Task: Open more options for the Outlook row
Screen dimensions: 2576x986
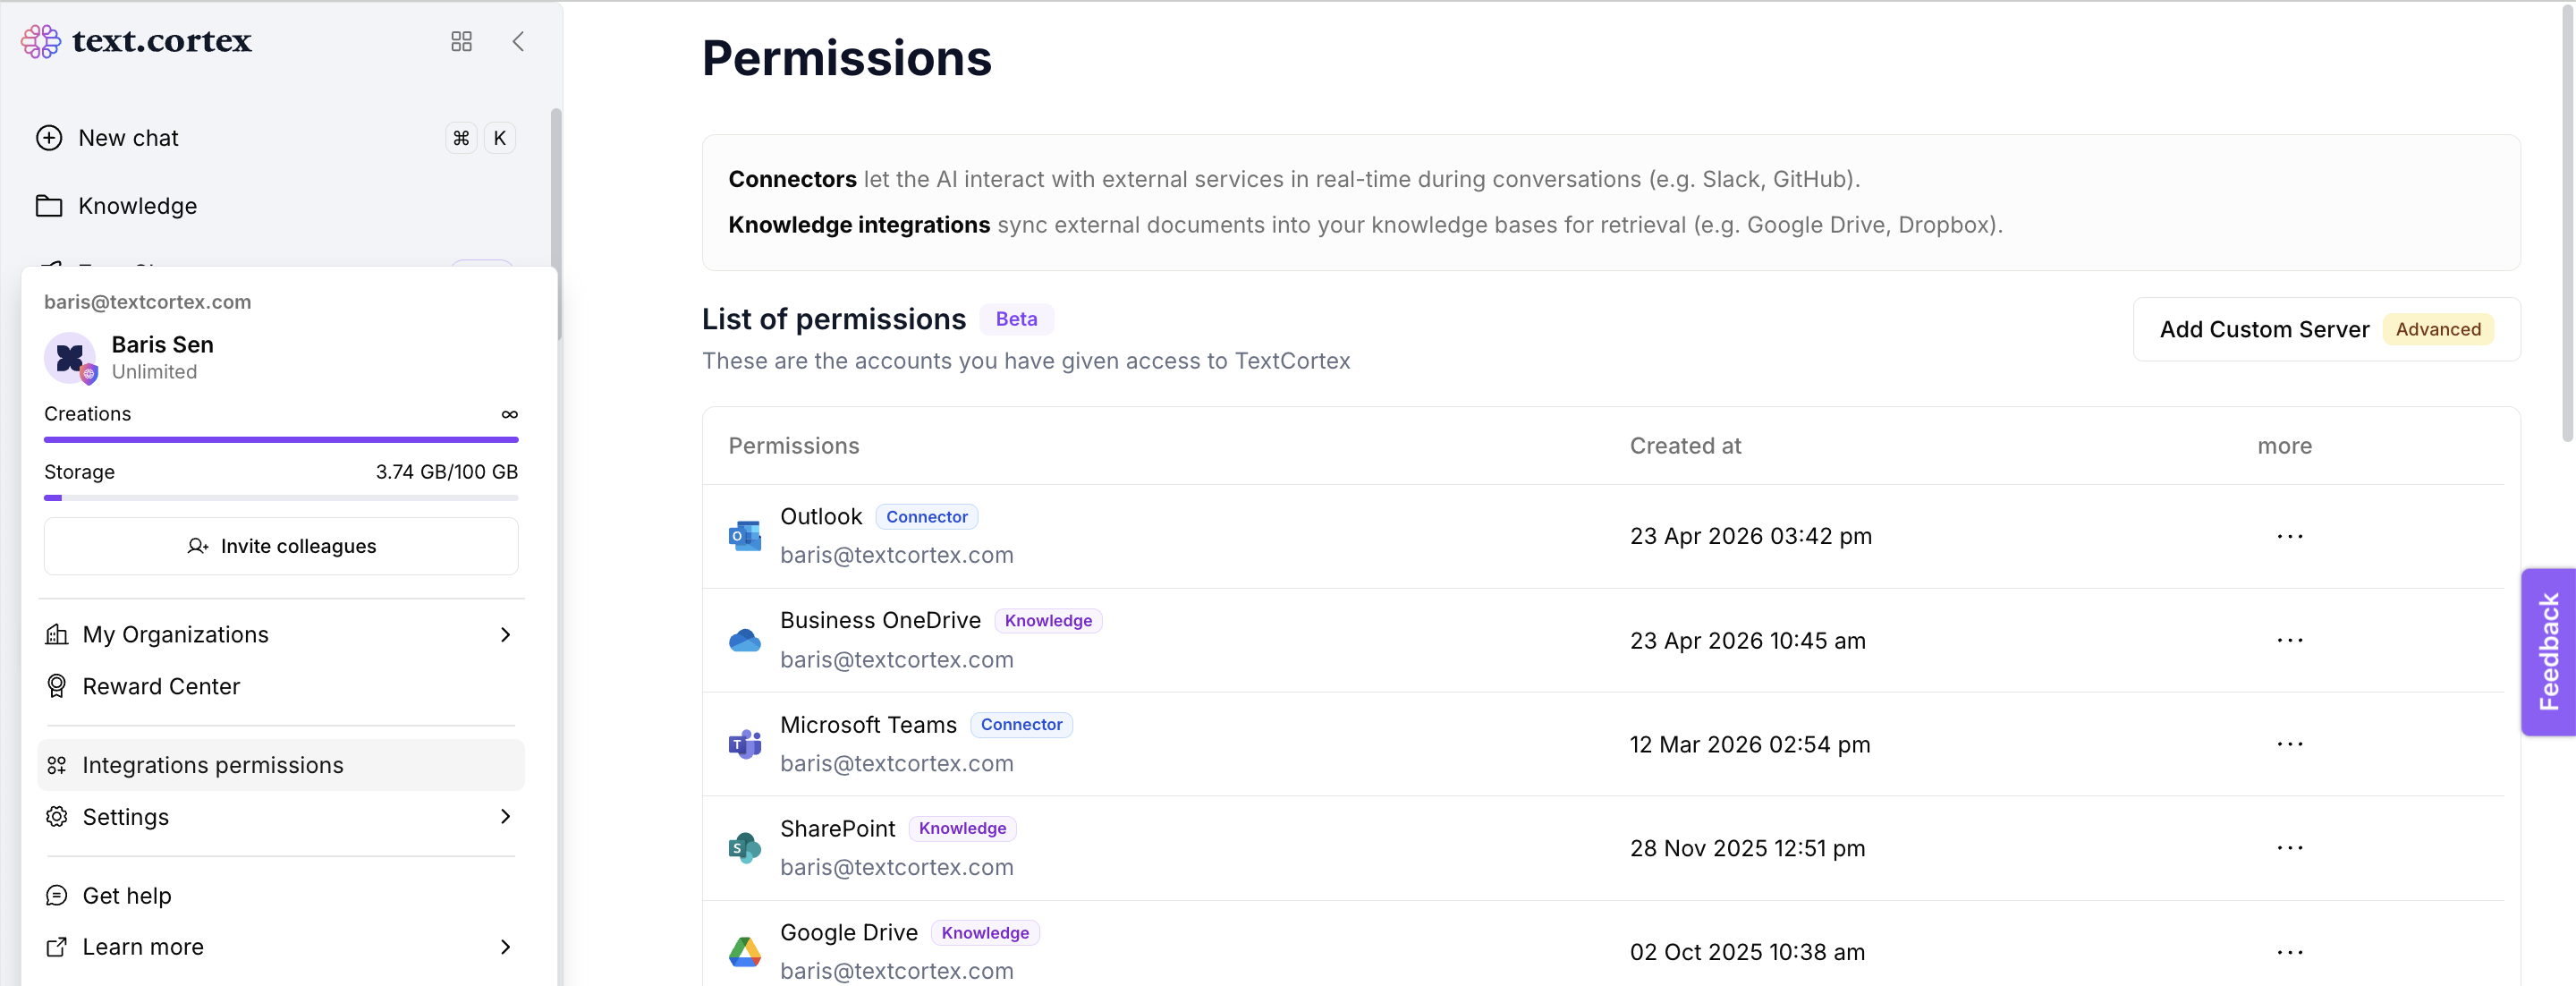Action: click(x=2291, y=536)
